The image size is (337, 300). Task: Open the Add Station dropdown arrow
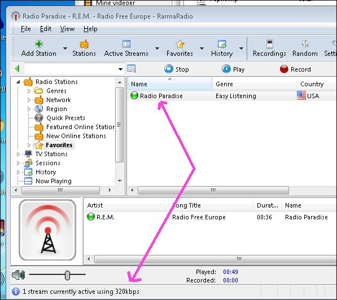pos(65,48)
